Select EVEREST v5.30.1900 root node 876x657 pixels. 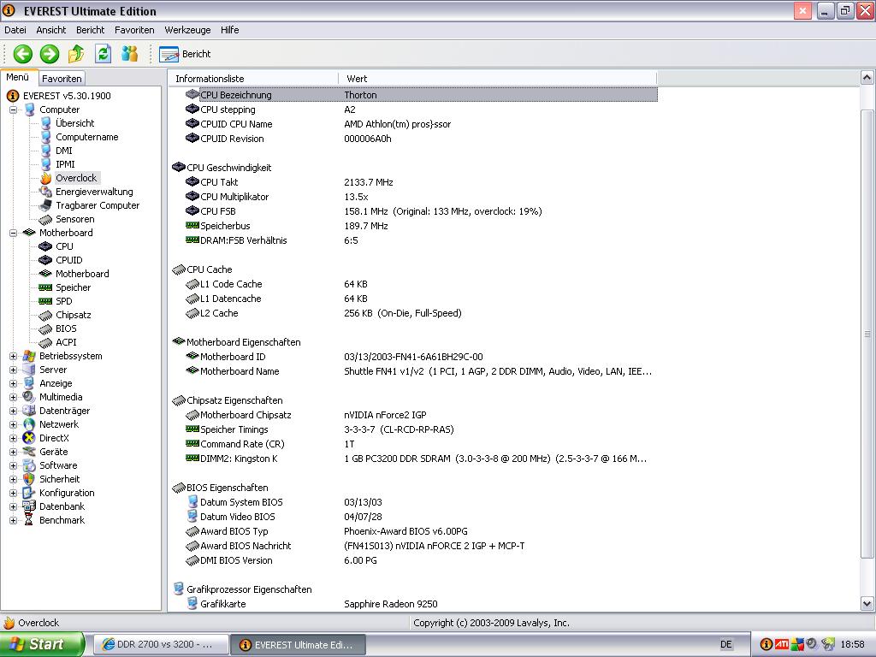(67, 96)
